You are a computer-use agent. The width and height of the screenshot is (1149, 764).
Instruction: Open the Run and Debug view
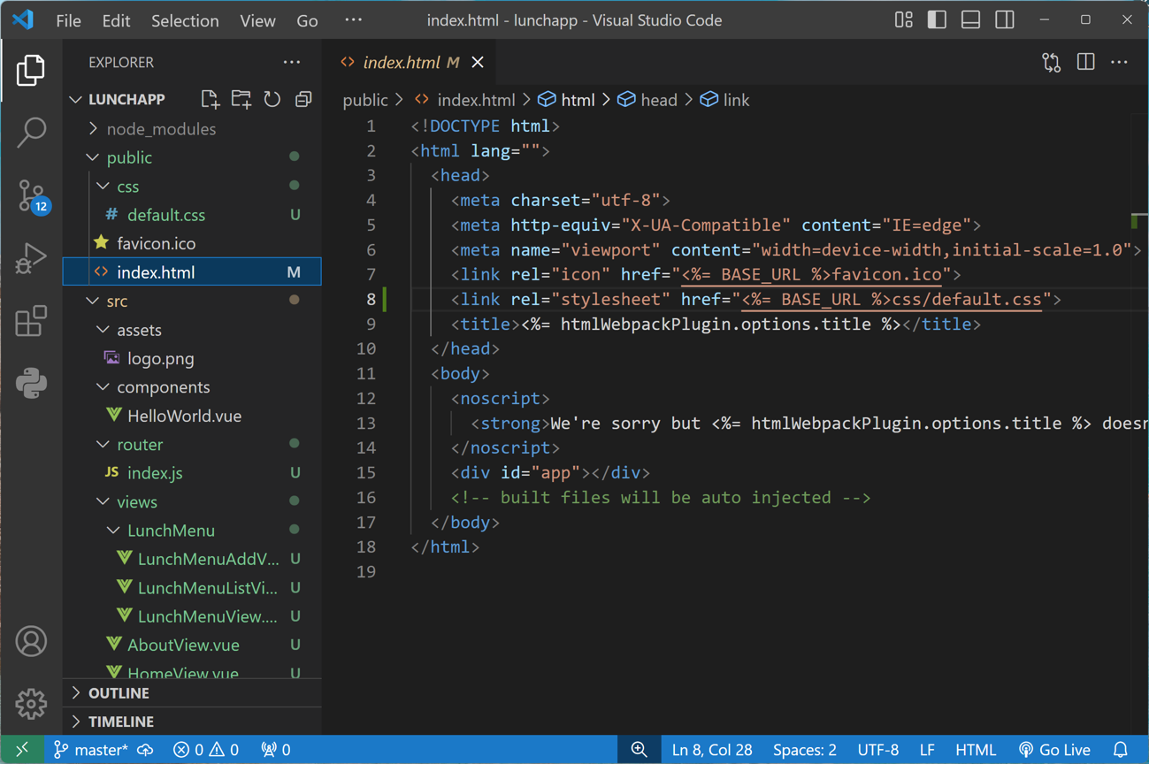click(31, 258)
